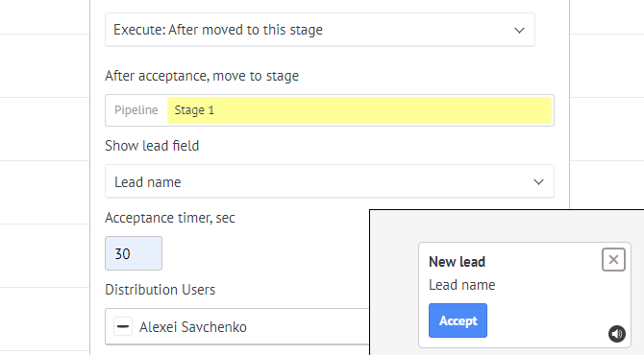Screen dimensions: 644x355
Task: Select Alexei Savchenko in Distribution Users
Action: pyautogui.click(x=193, y=327)
